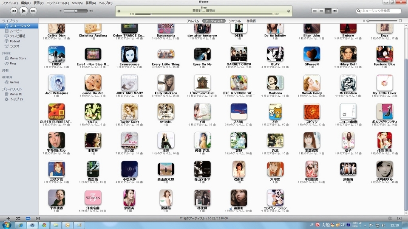
Task: Click the volume icon in the system tray
Action: coord(383,225)
